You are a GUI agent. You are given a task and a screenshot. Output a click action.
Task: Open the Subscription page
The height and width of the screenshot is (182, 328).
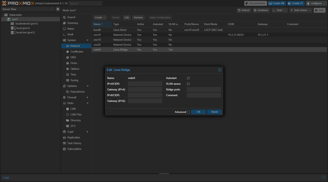point(74,149)
